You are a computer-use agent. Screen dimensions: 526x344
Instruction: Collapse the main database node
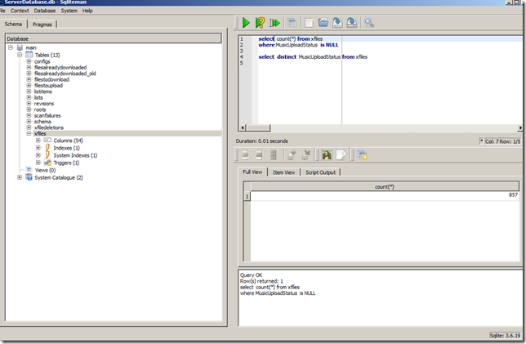tap(11, 47)
